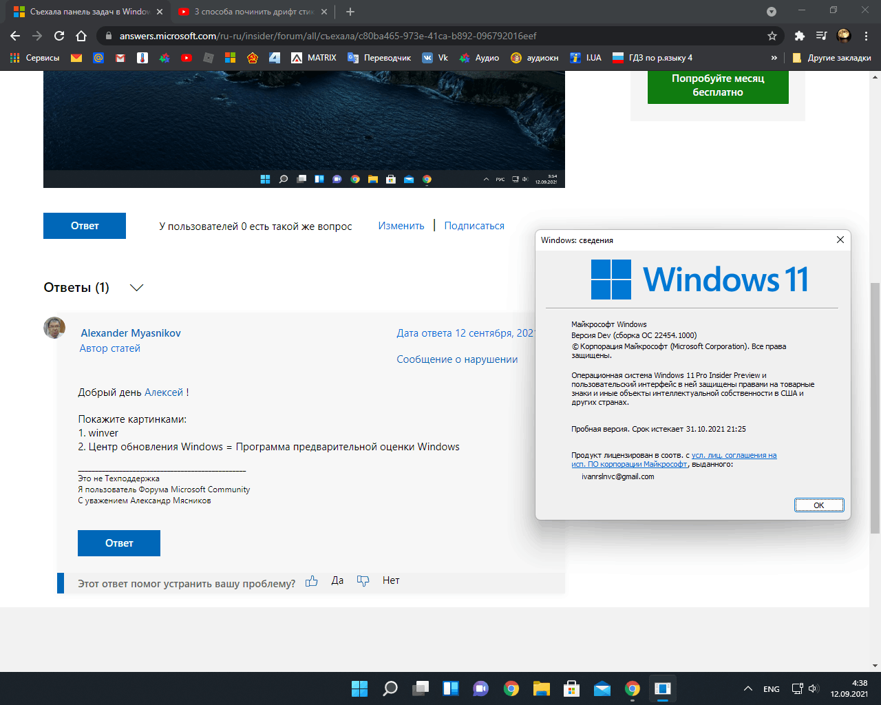The image size is (881, 705).
Task: Bookmark this page with the star
Action: 772,36
